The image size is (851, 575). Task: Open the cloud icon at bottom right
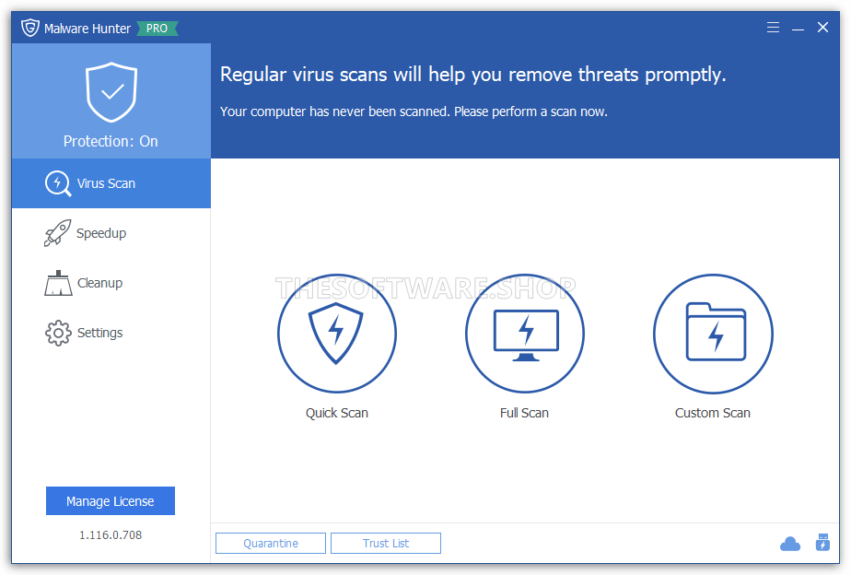coord(789,544)
